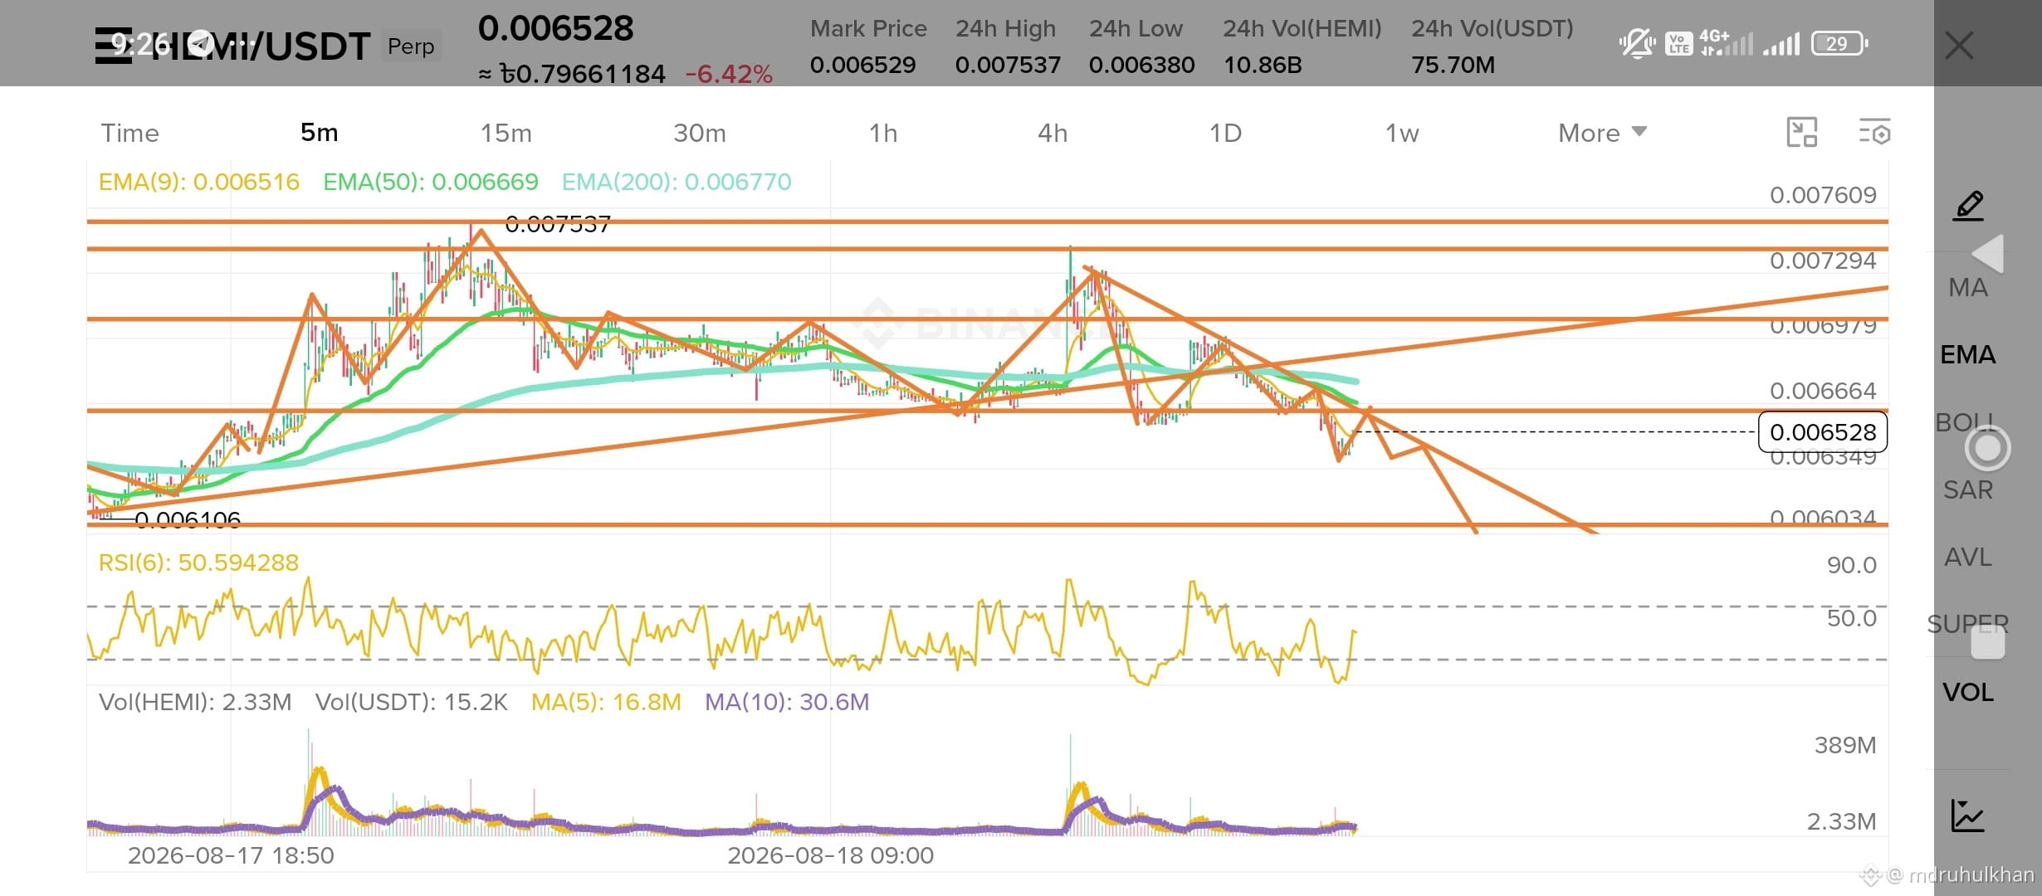2042x896 pixels.
Task: Tap the large last price 0.006528 header
Action: pos(555,28)
